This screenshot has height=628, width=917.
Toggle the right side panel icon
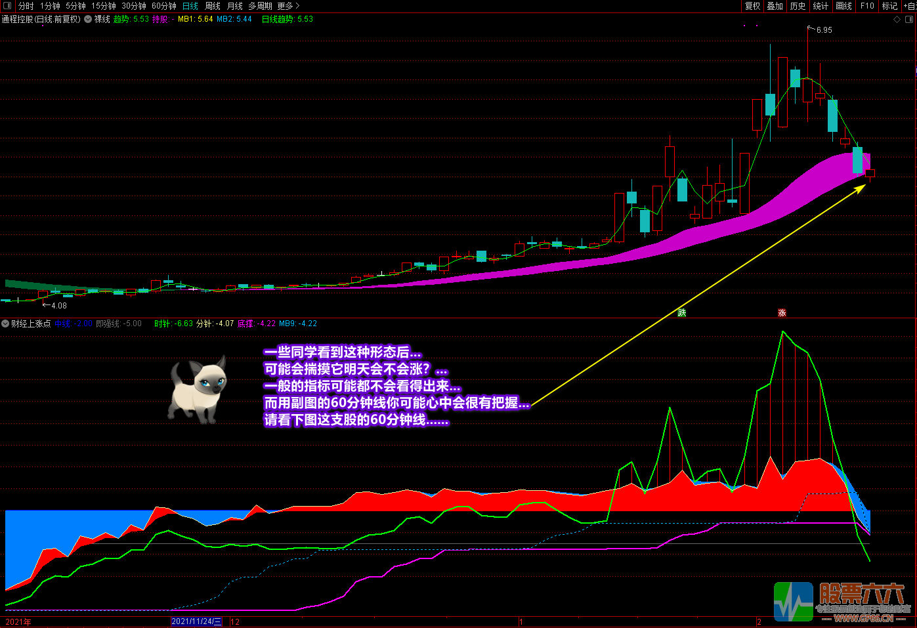(x=908, y=20)
